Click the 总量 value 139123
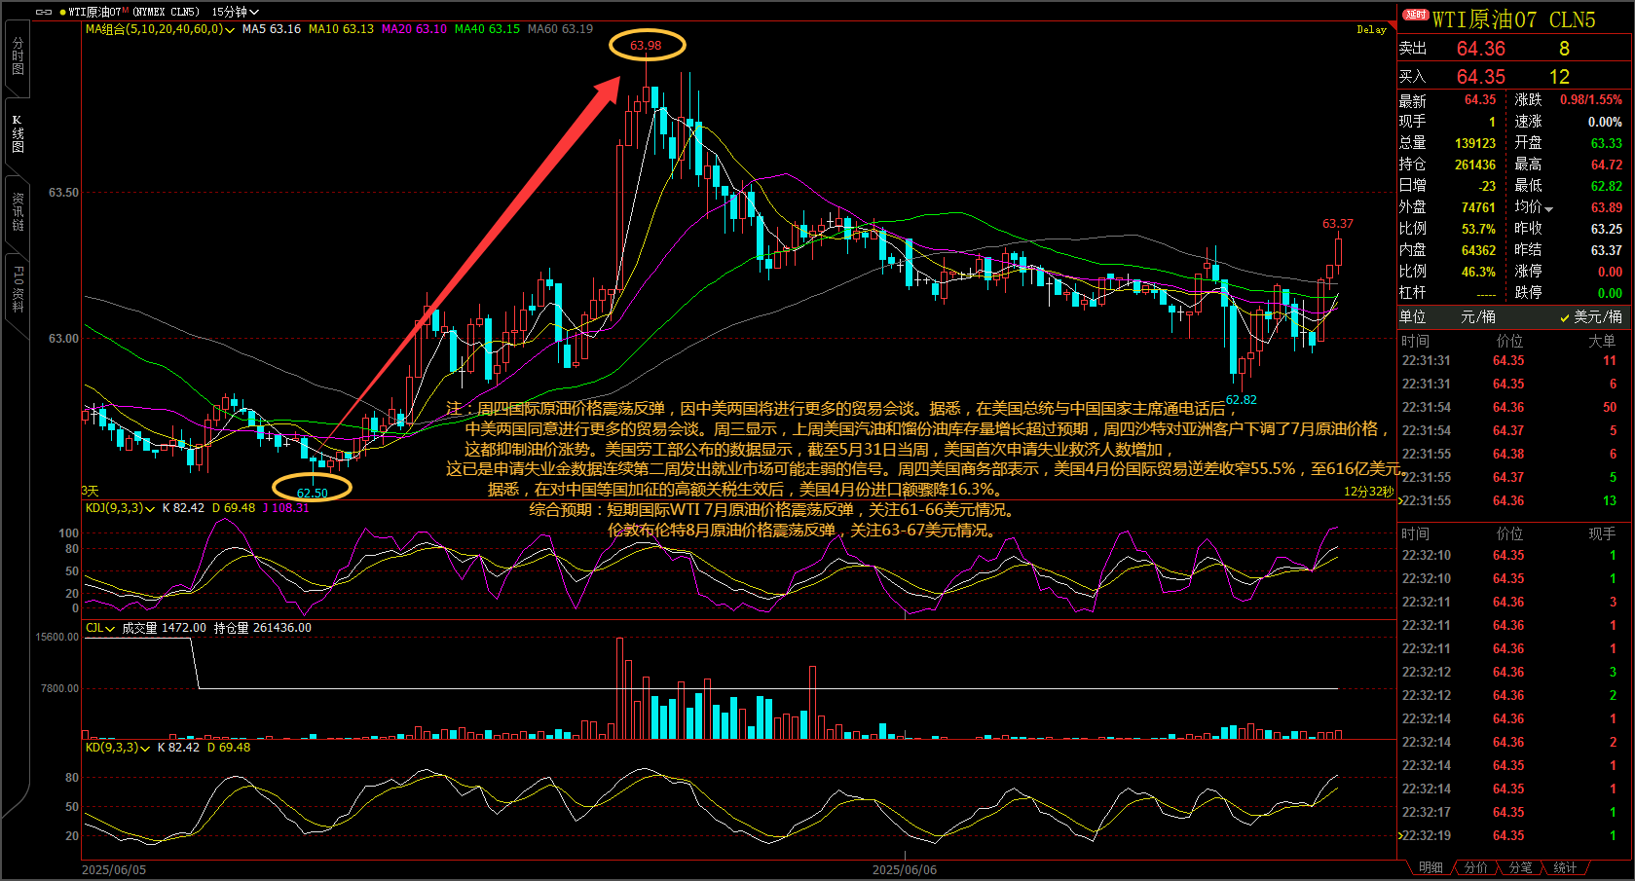The image size is (1635, 881). tap(1475, 143)
